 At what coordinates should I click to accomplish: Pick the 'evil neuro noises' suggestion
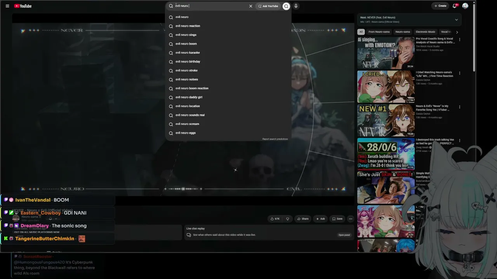point(228,79)
